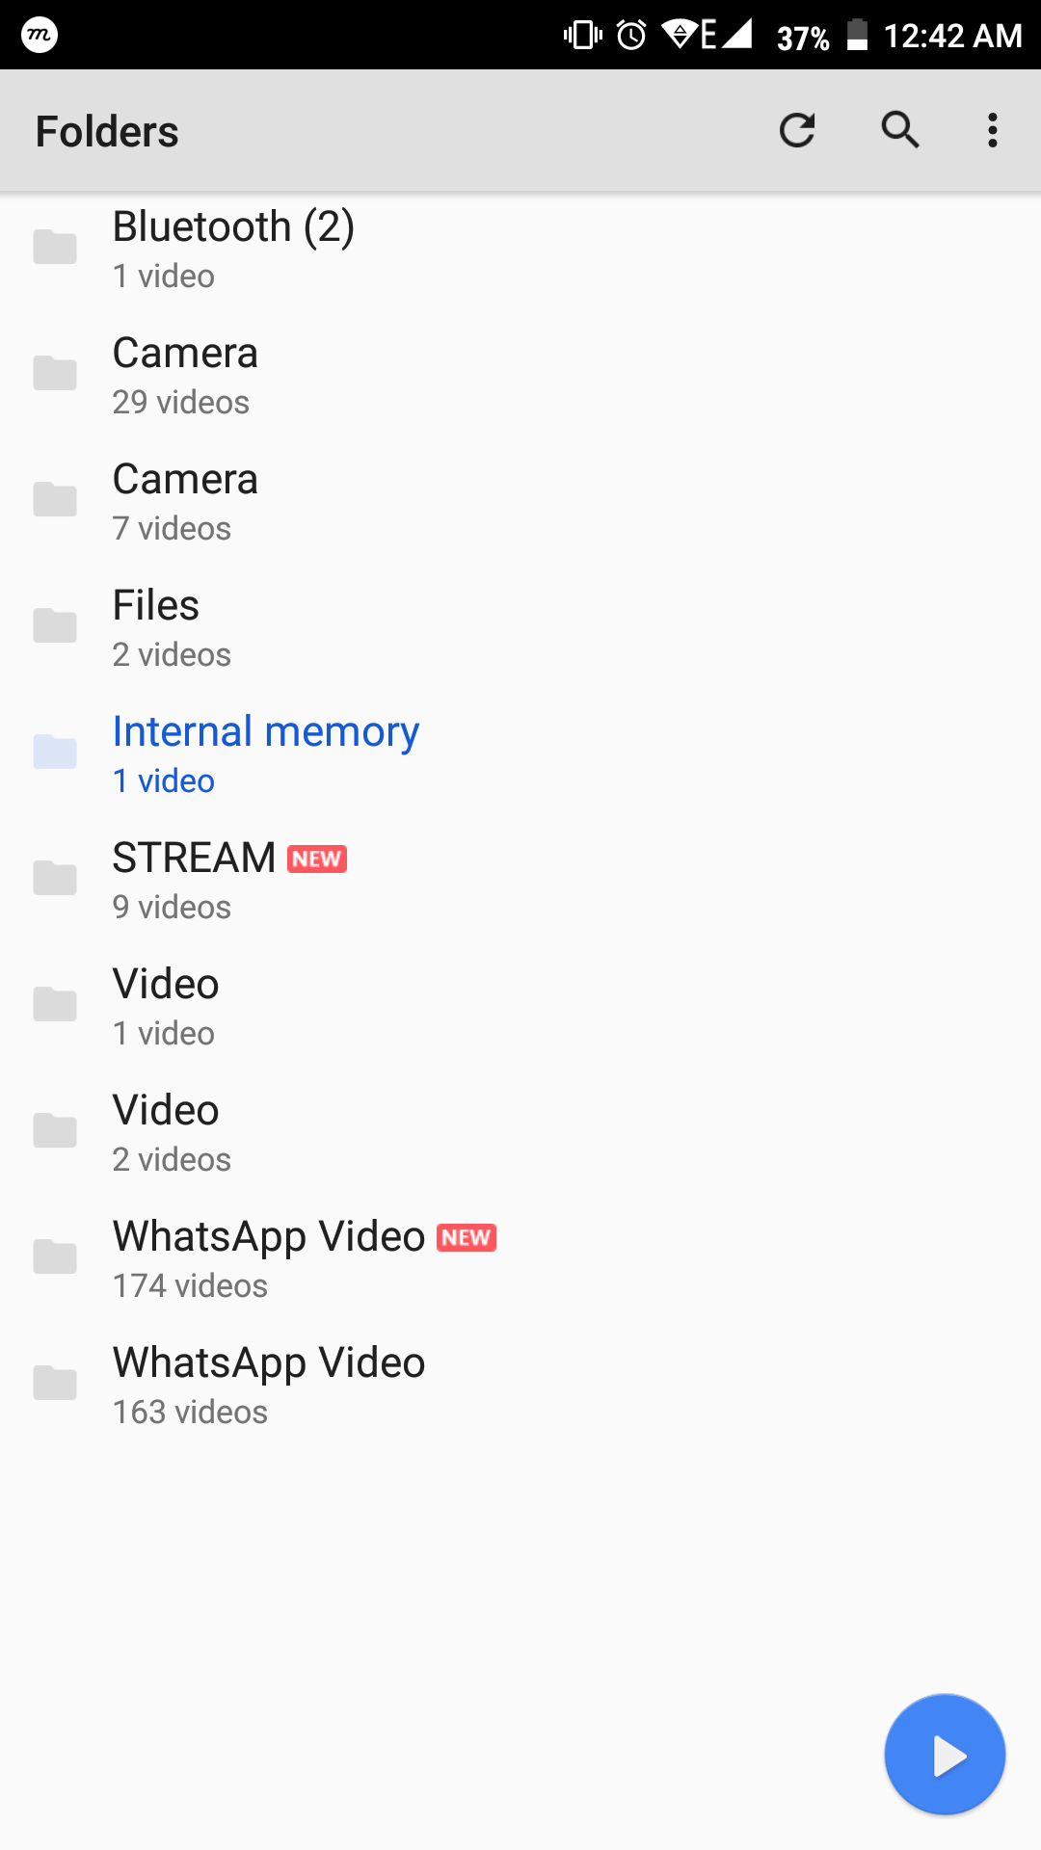The image size is (1041, 1850).
Task: Open the three-dot overflow menu
Action: pyautogui.click(x=993, y=130)
